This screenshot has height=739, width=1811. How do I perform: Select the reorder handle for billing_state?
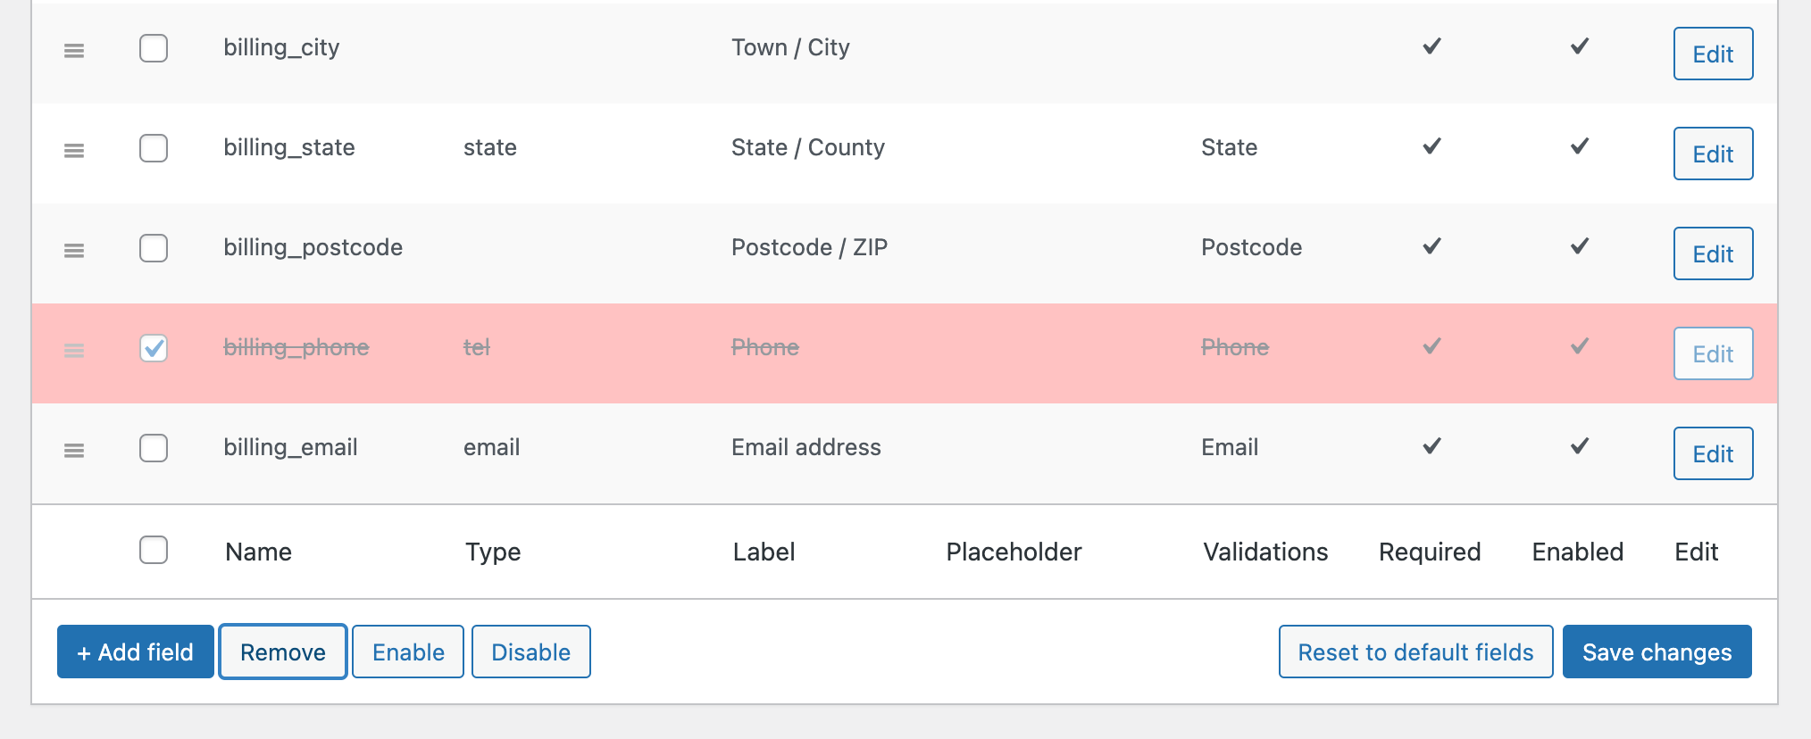(x=74, y=150)
